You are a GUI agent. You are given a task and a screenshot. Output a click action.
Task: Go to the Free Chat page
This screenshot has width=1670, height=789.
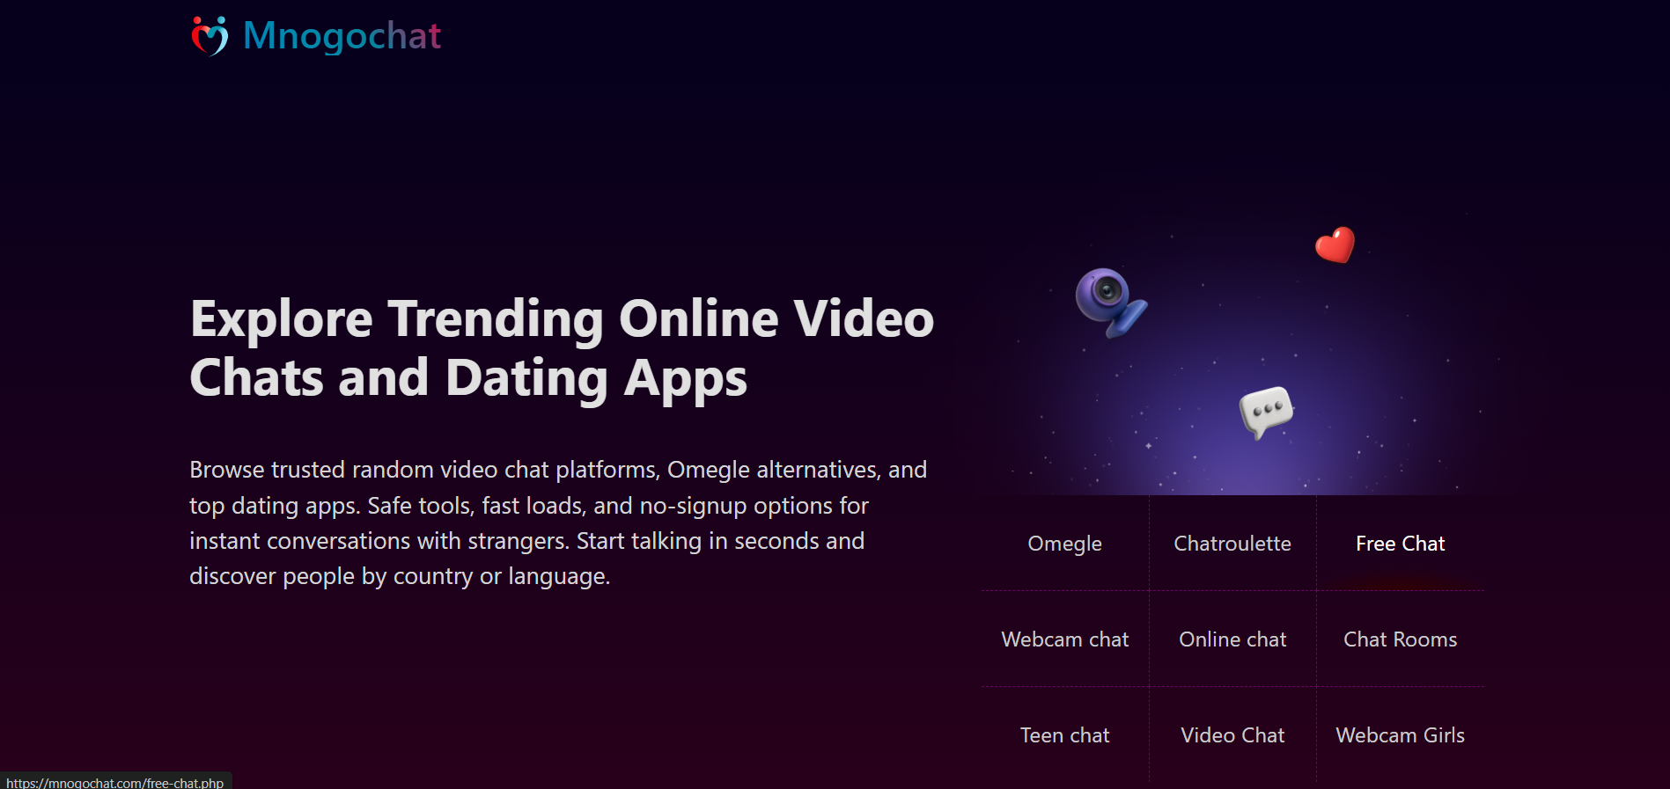point(1400,544)
